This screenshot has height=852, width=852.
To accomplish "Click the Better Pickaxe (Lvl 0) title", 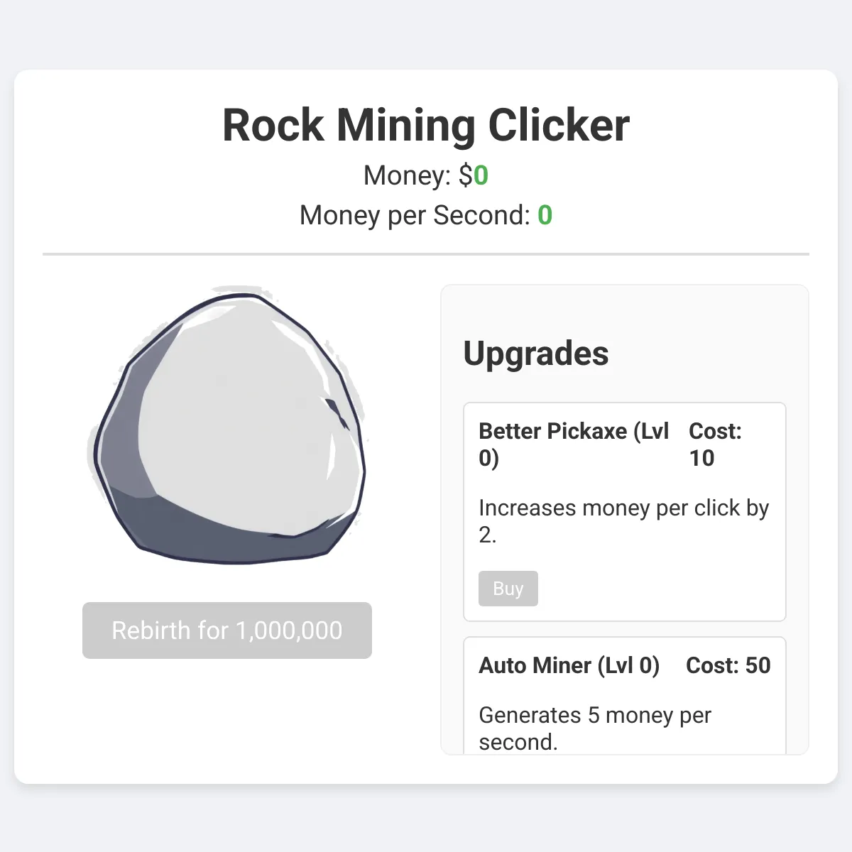I will pos(574,444).
